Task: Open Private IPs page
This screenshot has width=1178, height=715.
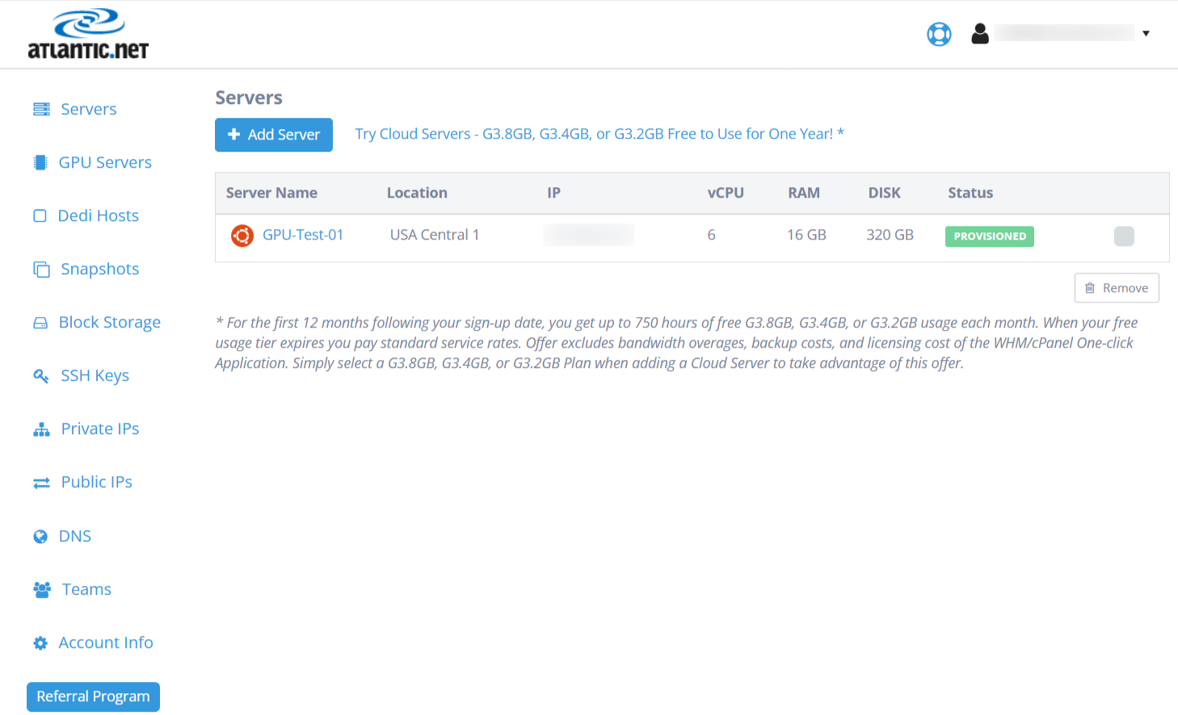Action: pyautogui.click(x=100, y=429)
